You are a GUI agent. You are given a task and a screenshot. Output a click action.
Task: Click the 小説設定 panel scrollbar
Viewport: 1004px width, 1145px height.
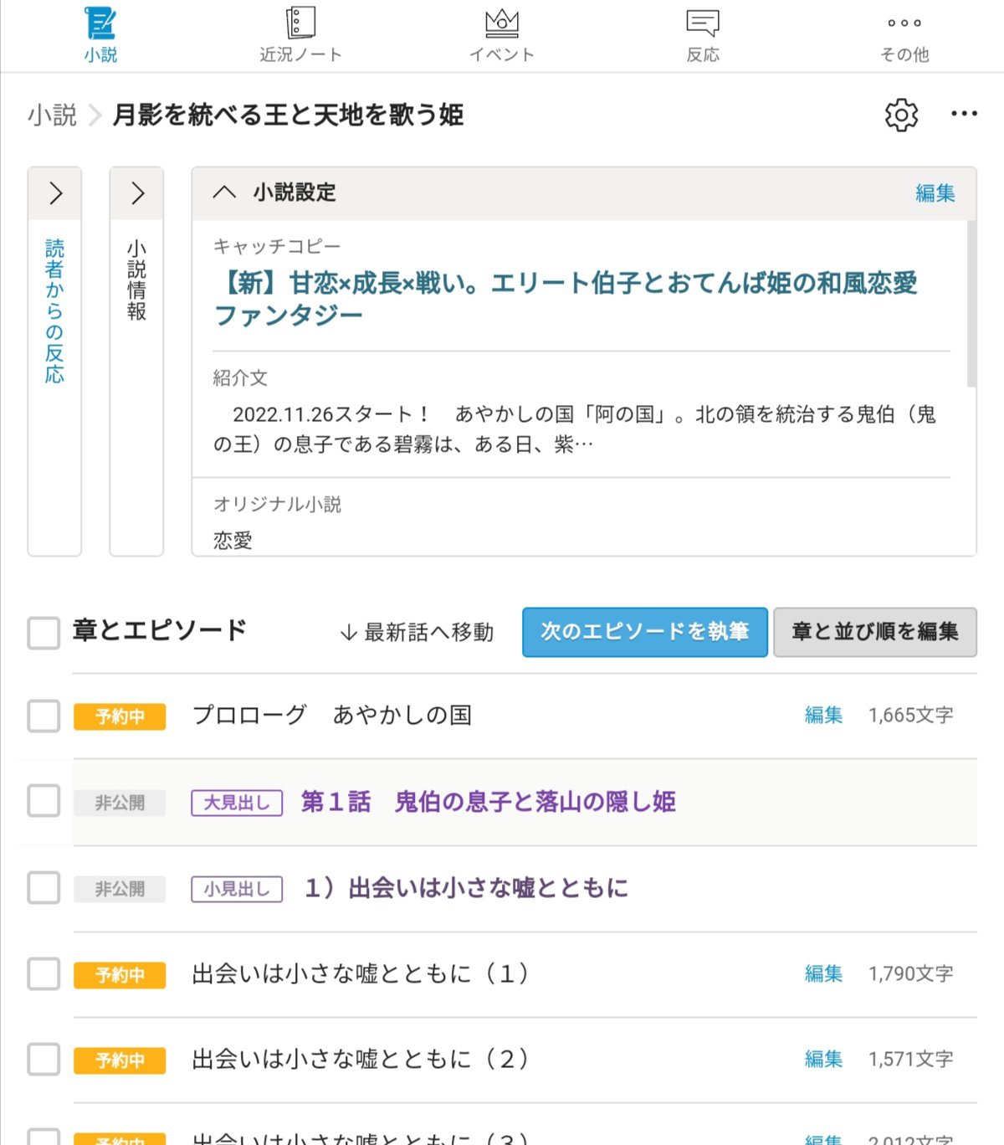click(971, 303)
